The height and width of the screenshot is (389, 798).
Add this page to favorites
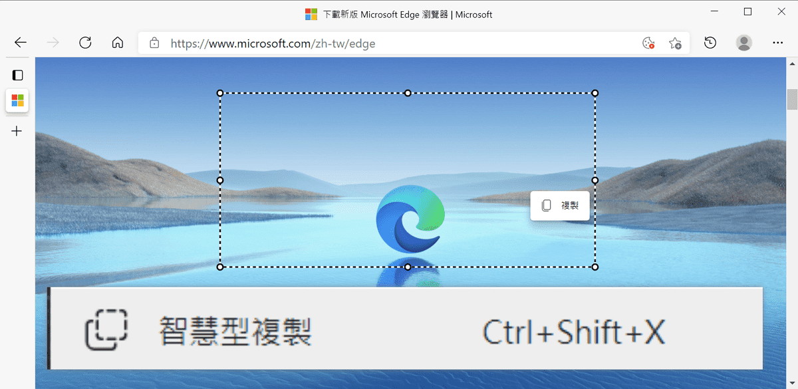click(x=676, y=43)
